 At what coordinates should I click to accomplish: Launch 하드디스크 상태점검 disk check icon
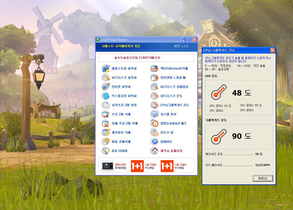[154, 87]
